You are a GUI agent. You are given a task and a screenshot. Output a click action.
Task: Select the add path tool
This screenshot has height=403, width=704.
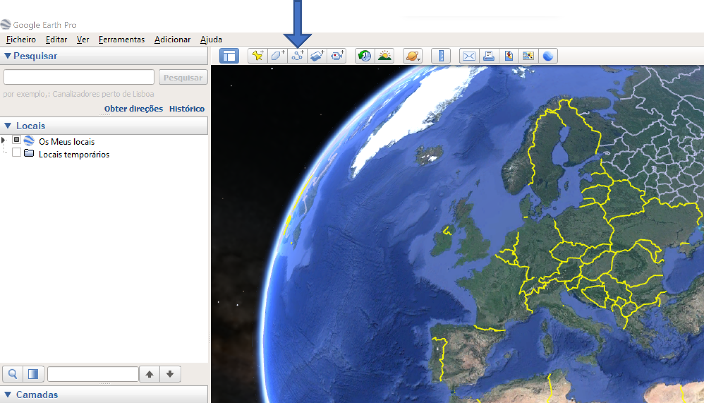[297, 56]
